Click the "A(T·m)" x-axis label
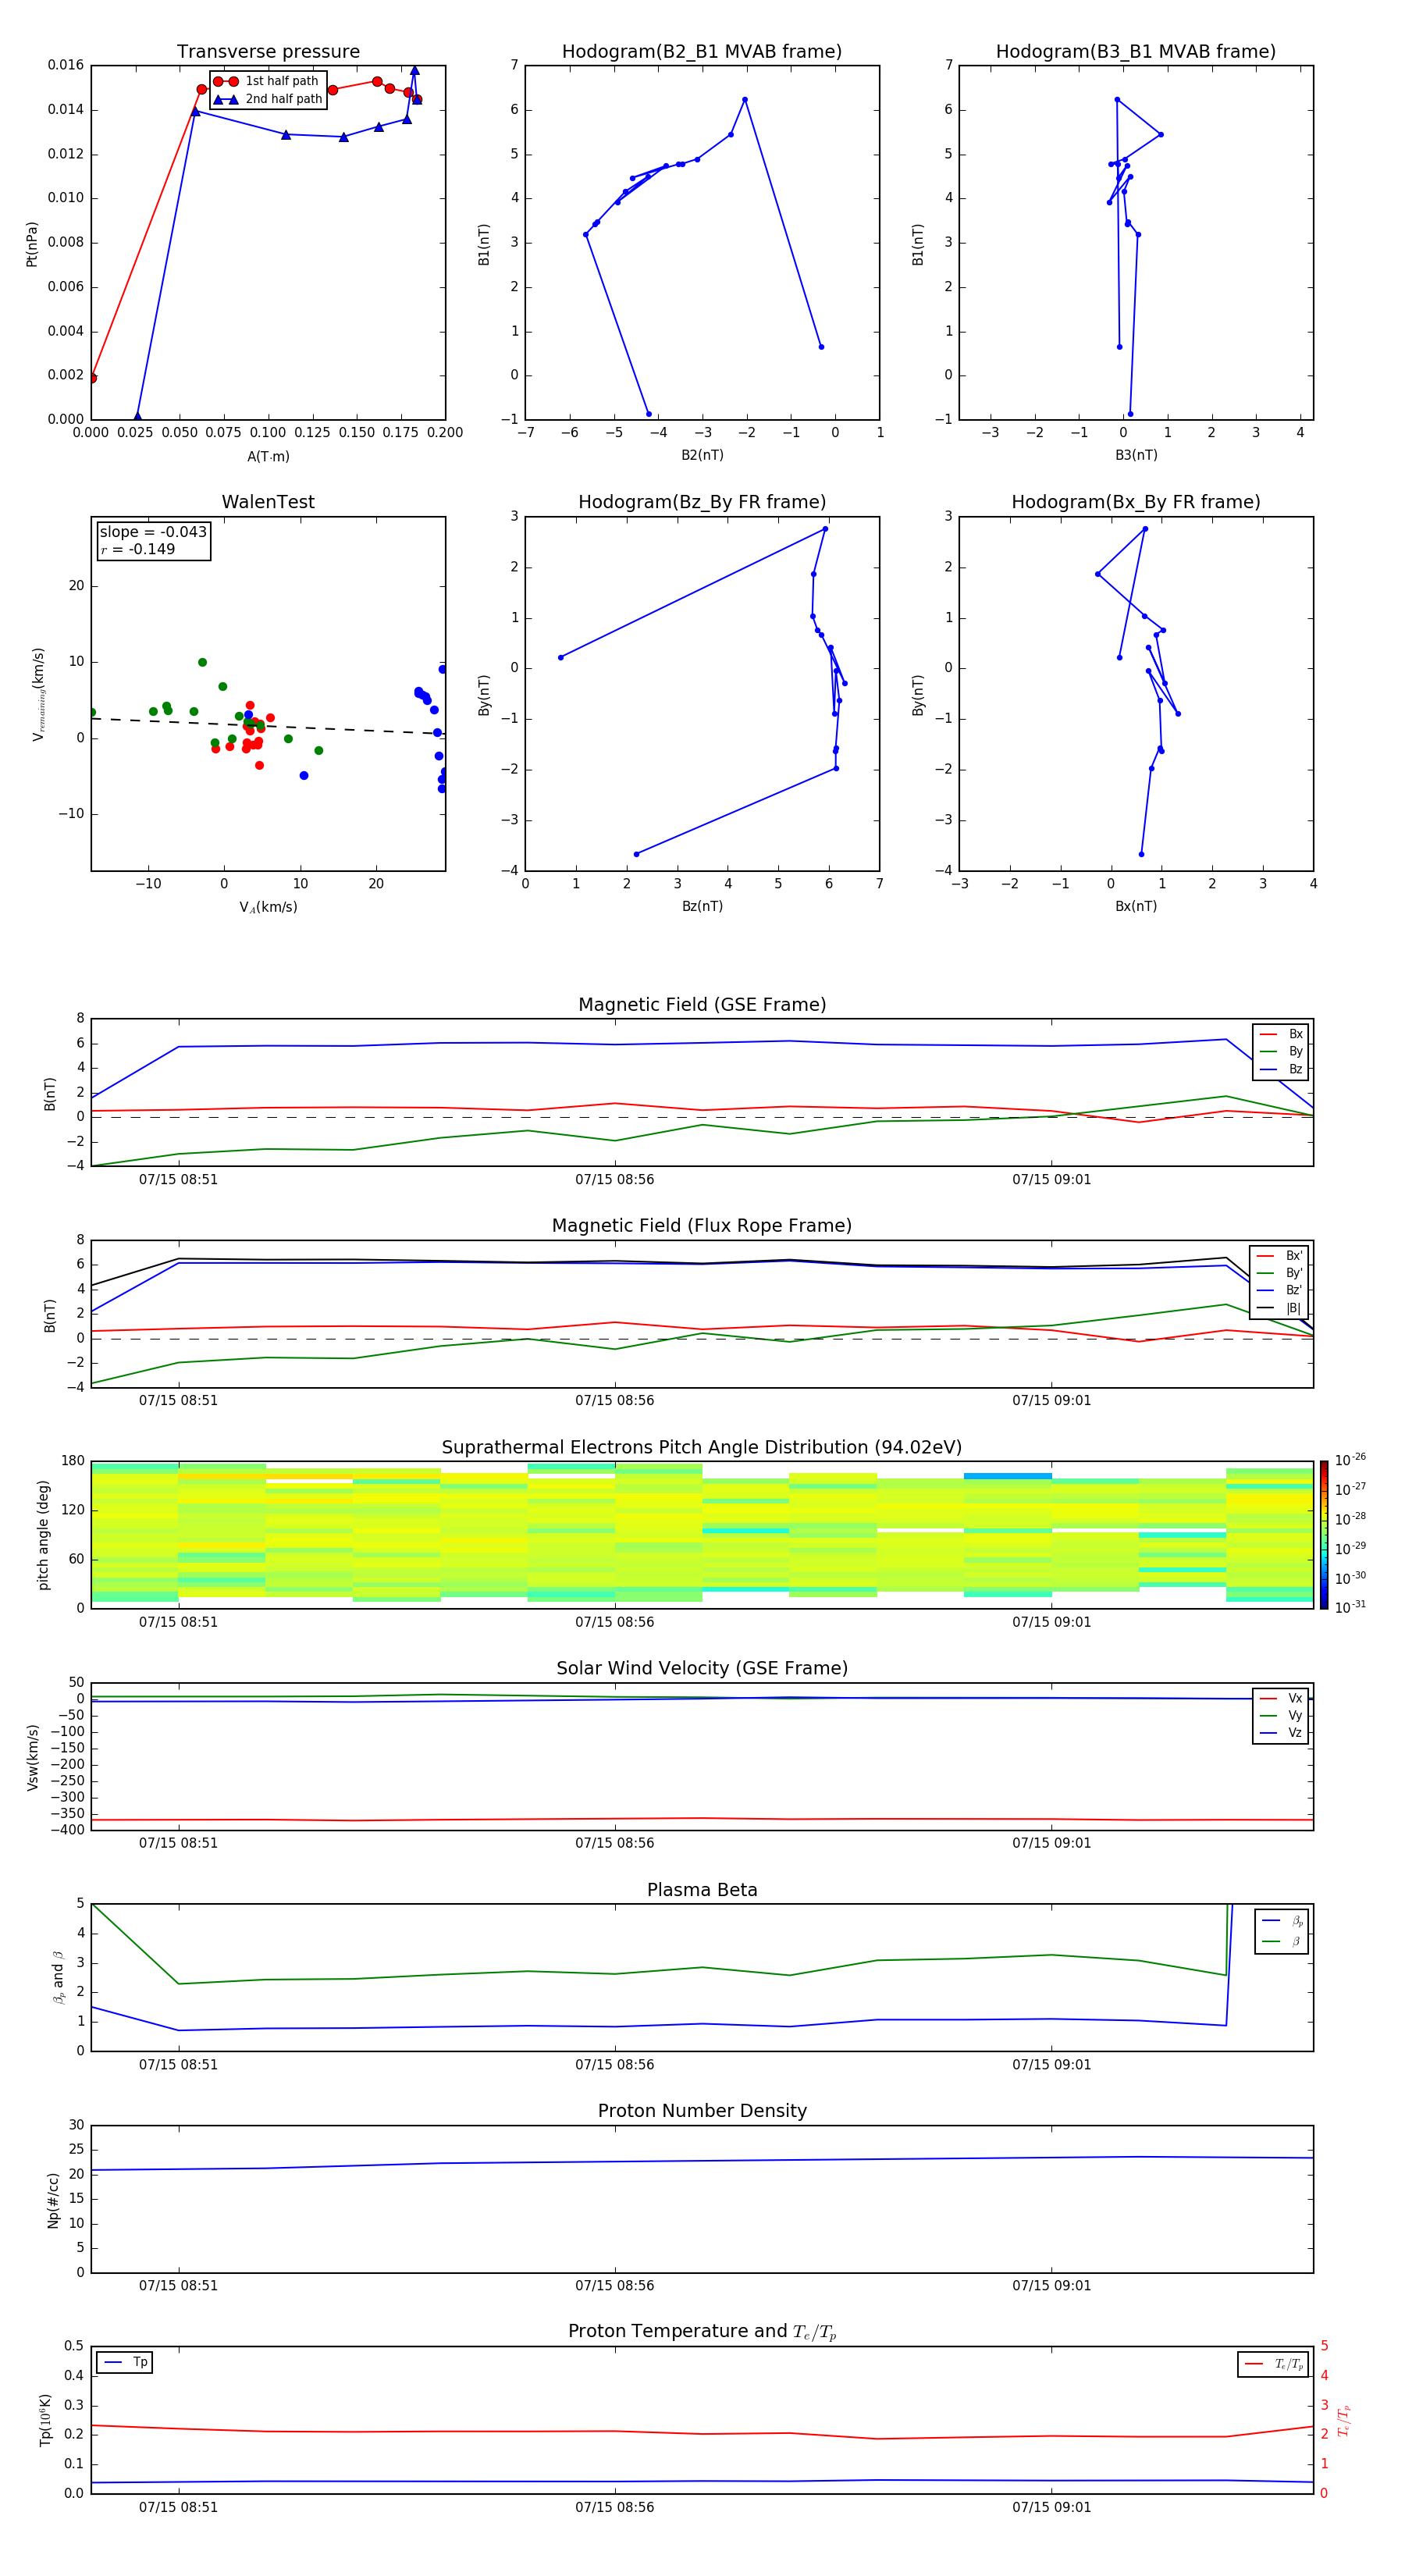1405x2576 pixels. coord(268,456)
